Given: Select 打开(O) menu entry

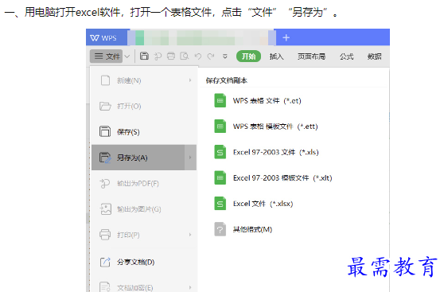Looking at the screenshot, I should click(x=144, y=106).
